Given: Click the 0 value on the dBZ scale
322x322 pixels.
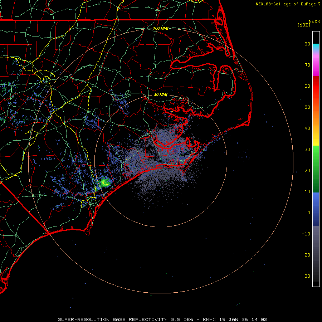Looking at the screenshot, I should [309, 213].
